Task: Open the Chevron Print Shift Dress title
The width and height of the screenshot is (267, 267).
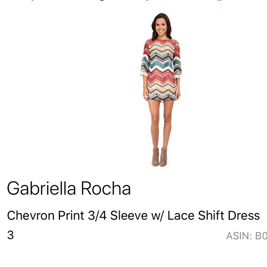Action: coord(133,215)
